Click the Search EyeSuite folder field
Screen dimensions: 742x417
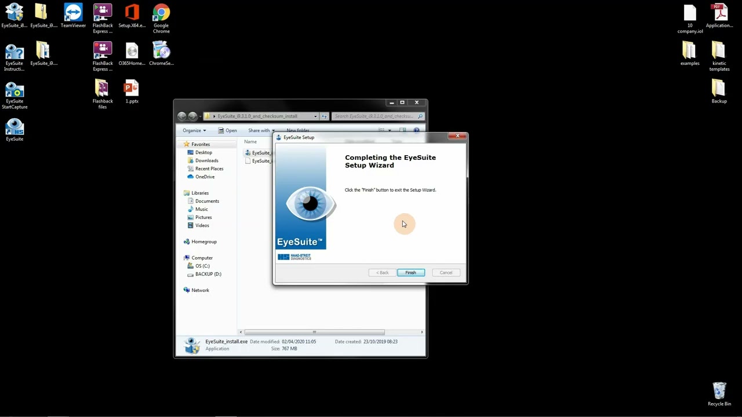378,116
